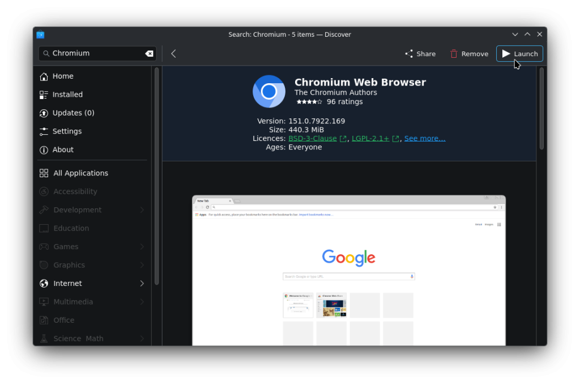Go back with the left arrow button
Image resolution: width=580 pixels, height=385 pixels.
(x=173, y=54)
